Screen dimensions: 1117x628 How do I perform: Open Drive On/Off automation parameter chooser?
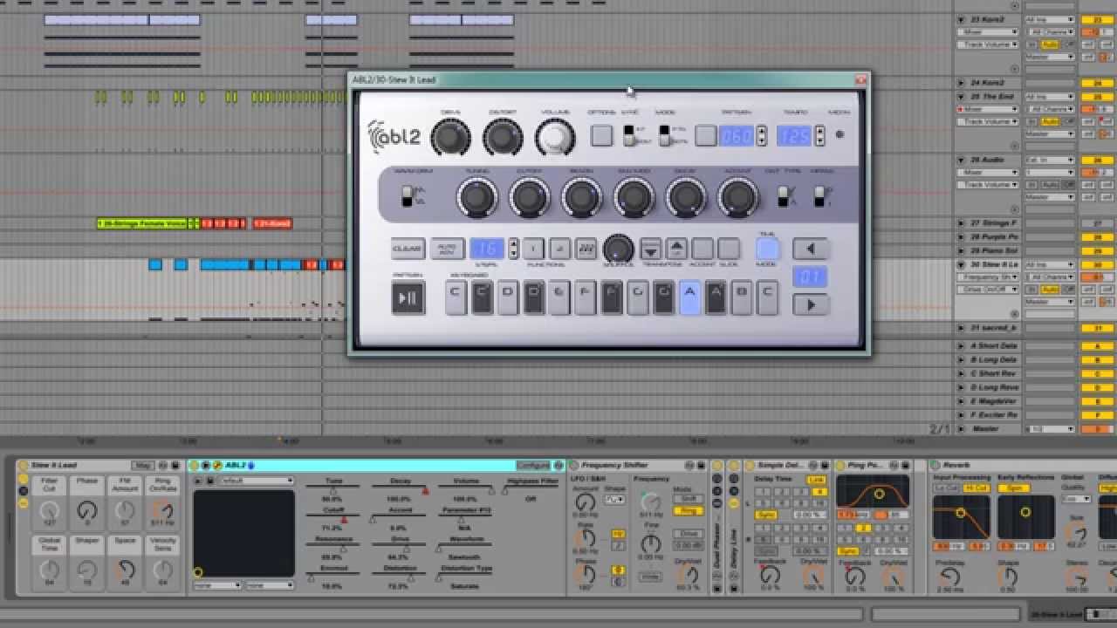987,290
